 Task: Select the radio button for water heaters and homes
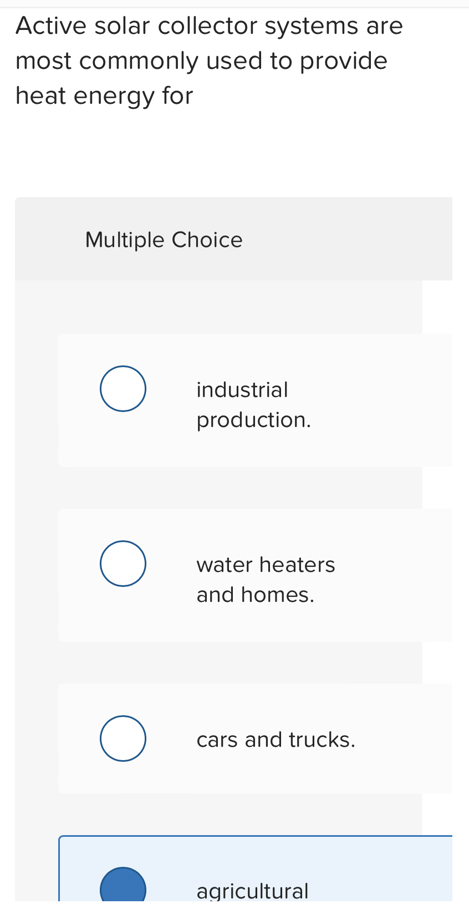(123, 563)
